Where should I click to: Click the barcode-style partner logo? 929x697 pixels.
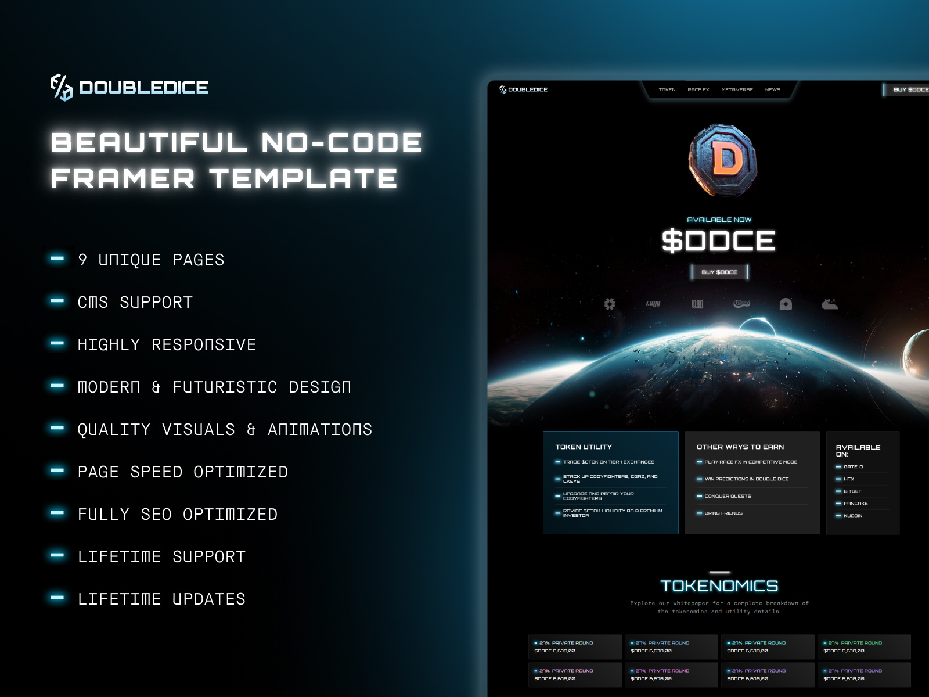pos(653,303)
